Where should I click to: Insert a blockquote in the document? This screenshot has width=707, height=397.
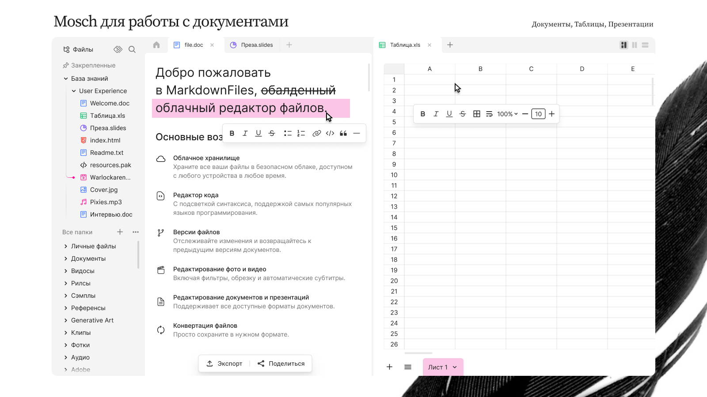click(343, 133)
